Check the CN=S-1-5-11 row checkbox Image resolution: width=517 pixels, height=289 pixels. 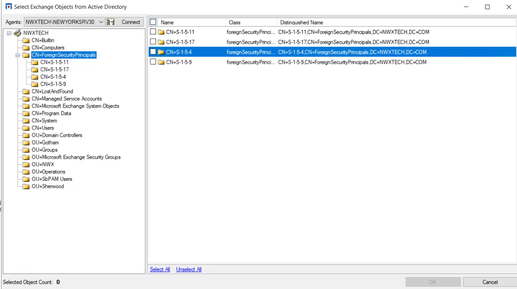153,32
